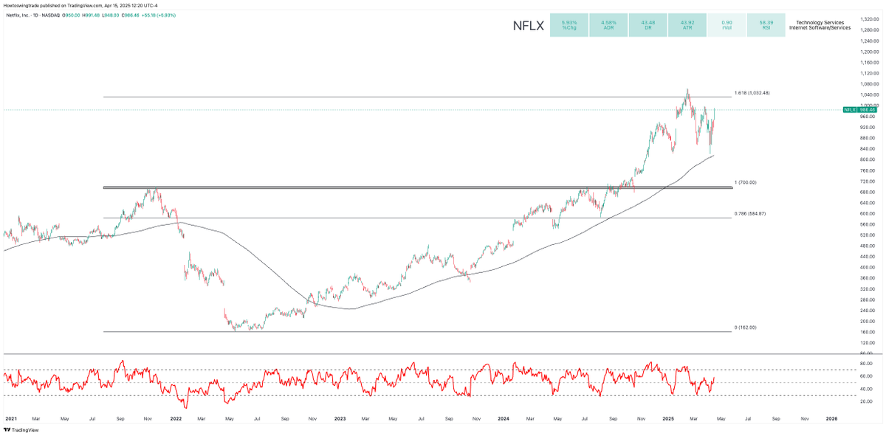Click the 0 (162.00) Fibonacci level label
Screen dimensions: 886x436
click(x=745, y=328)
